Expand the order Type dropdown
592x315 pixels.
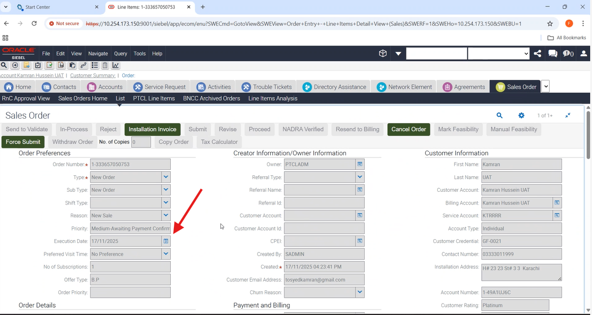(166, 177)
